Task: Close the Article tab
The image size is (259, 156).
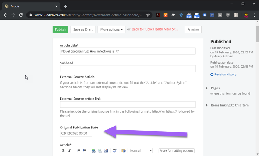Action: [56, 6]
